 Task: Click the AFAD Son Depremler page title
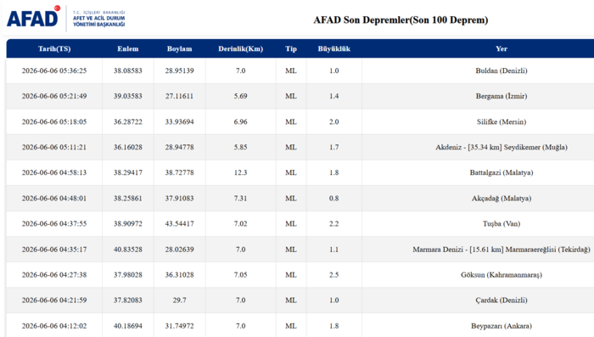(401, 20)
